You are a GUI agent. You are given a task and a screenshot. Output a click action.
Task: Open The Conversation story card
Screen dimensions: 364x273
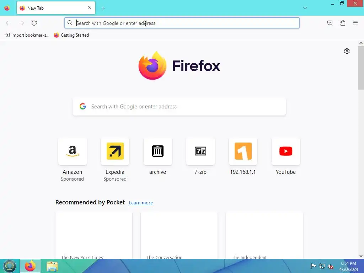tap(179, 235)
